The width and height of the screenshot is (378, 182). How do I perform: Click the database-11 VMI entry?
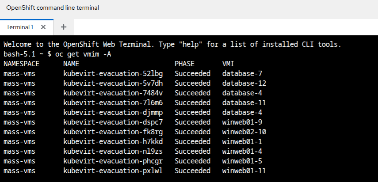pos(244,102)
